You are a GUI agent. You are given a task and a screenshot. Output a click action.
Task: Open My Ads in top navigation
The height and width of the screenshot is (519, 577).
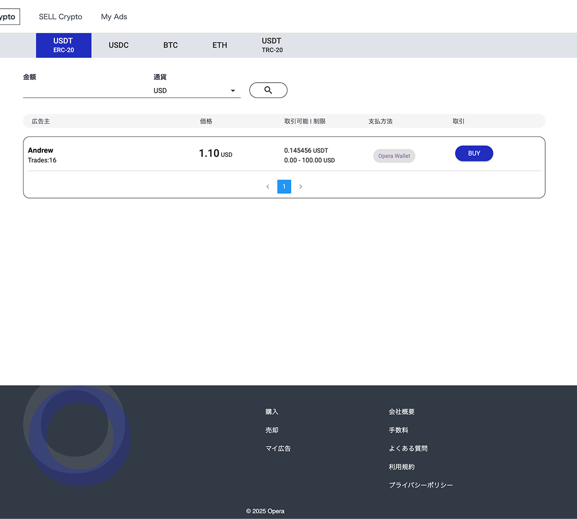tap(114, 17)
